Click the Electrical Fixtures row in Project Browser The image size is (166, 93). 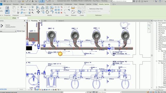162,29
